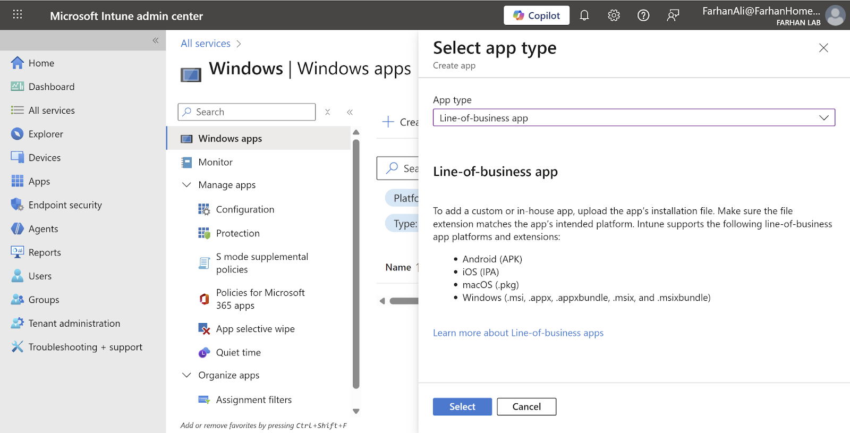This screenshot has height=433, width=850.
Task: Open the app launcher grid icon
Action: click(18, 15)
